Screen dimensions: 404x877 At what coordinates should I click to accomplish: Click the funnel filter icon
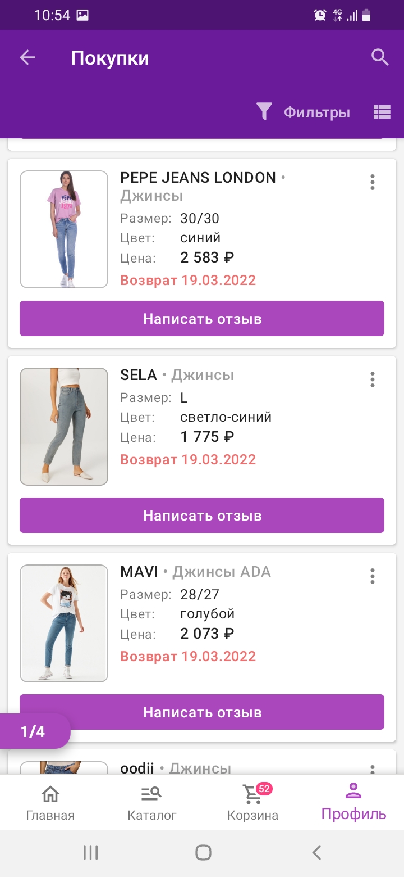tap(264, 112)
